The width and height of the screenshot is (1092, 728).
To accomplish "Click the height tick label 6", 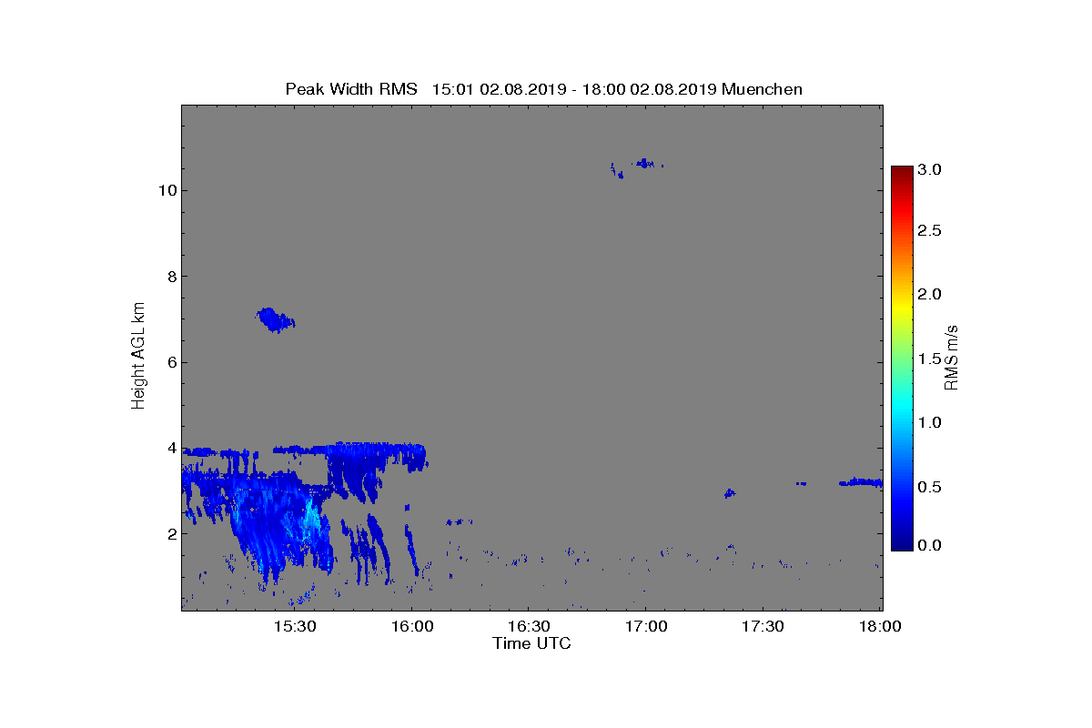I will tap(170, 362).
